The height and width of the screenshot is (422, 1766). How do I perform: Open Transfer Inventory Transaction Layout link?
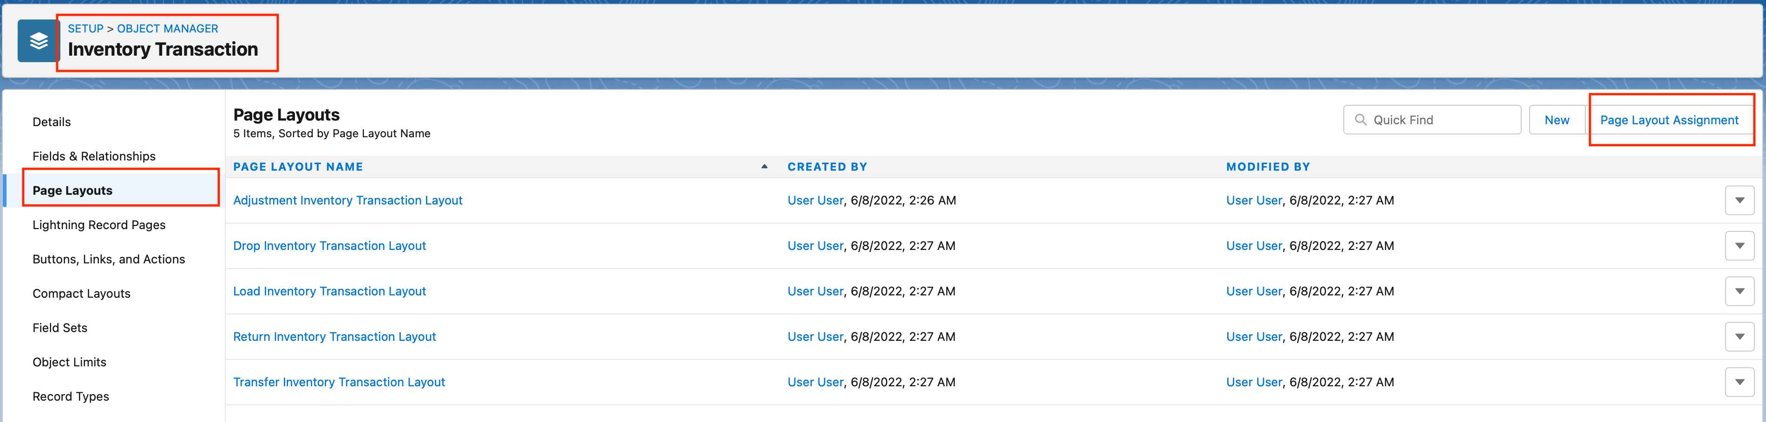tap(339, 382)
